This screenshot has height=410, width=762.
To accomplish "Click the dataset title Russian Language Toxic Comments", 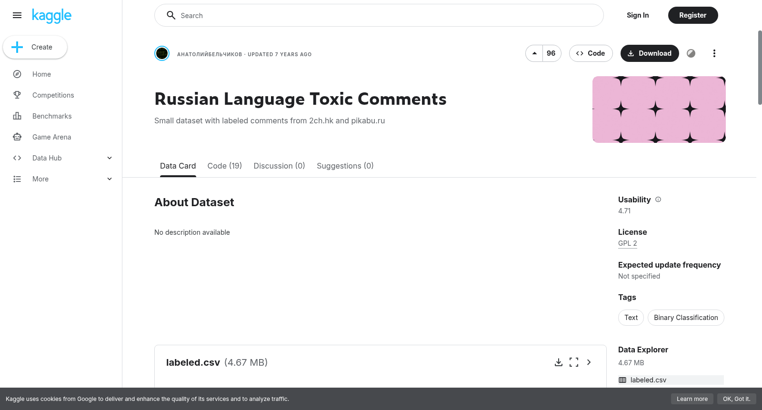I will pyautogui.click(x=301, y=99).
